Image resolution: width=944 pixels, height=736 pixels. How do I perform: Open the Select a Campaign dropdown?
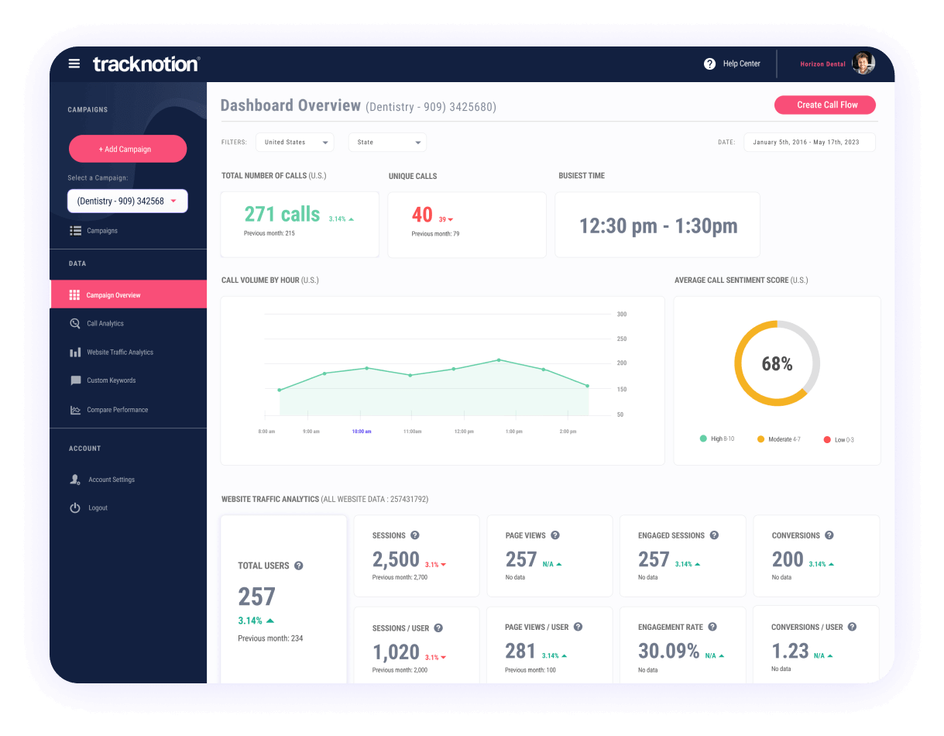tap(127, 201)
